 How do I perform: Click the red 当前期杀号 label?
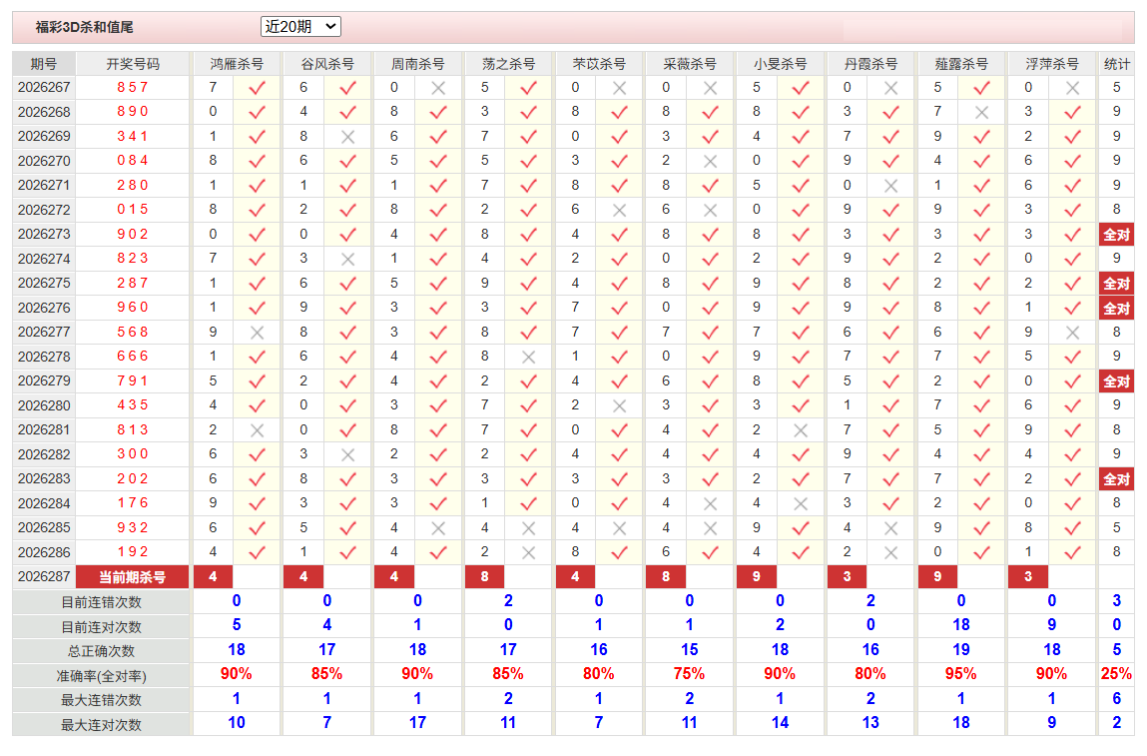(133, 577)
